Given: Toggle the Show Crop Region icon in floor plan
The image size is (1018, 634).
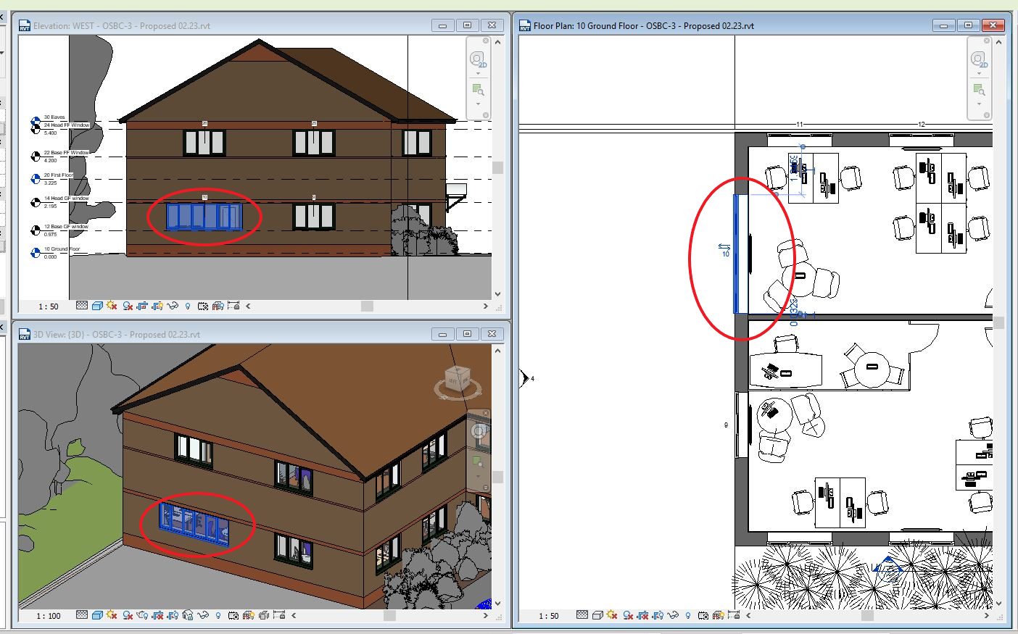Looking at the screenshot, I should click(658, 616).
